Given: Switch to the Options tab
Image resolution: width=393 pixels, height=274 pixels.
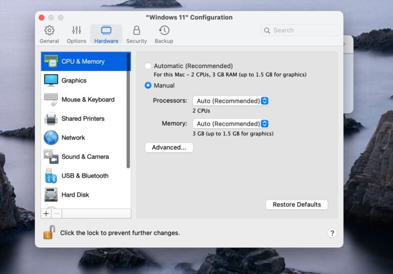Looking at the screenshot, I should point(76,34).
